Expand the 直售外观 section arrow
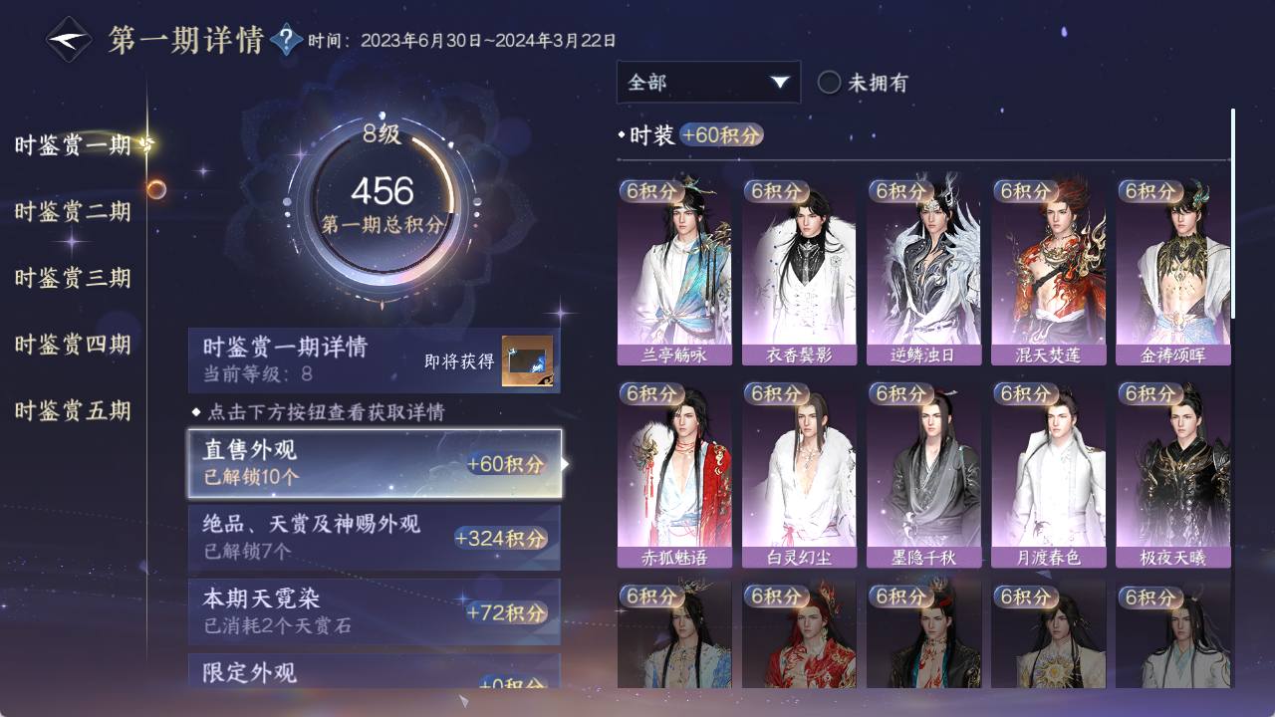 (566, 464)
